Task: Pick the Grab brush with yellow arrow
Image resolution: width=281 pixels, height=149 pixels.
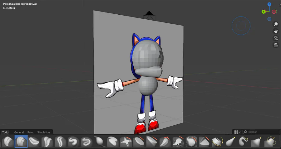Action: click(257, 141)
